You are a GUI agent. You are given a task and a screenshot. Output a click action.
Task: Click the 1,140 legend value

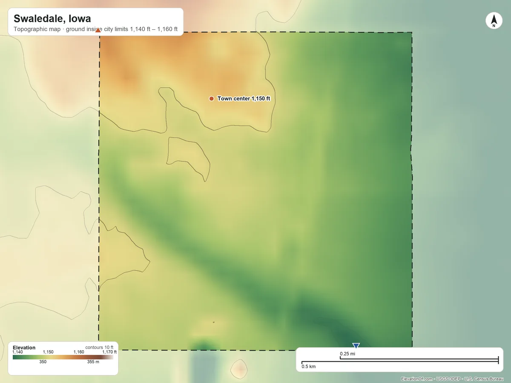(x=18, y=352)
